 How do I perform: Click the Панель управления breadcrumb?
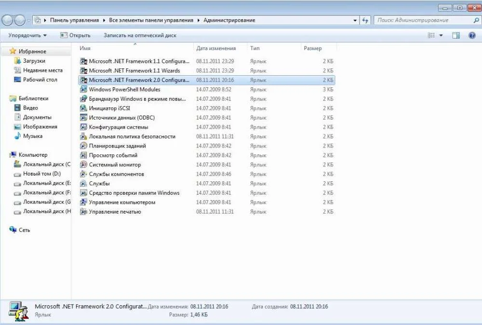pyautogui.click(x=74, y=20)
